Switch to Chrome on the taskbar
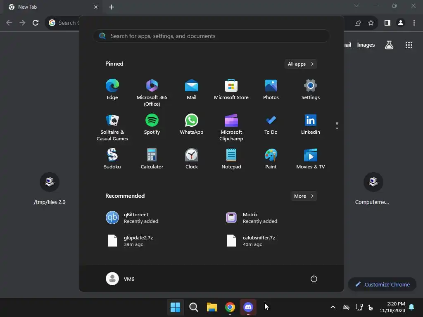 230,307
